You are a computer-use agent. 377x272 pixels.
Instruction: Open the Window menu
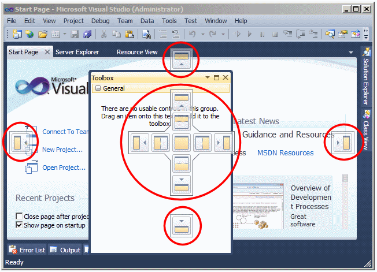click(216, 21)
